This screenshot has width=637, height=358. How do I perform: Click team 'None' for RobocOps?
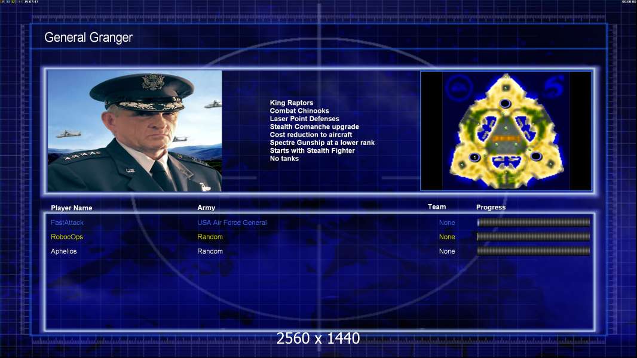447,237
